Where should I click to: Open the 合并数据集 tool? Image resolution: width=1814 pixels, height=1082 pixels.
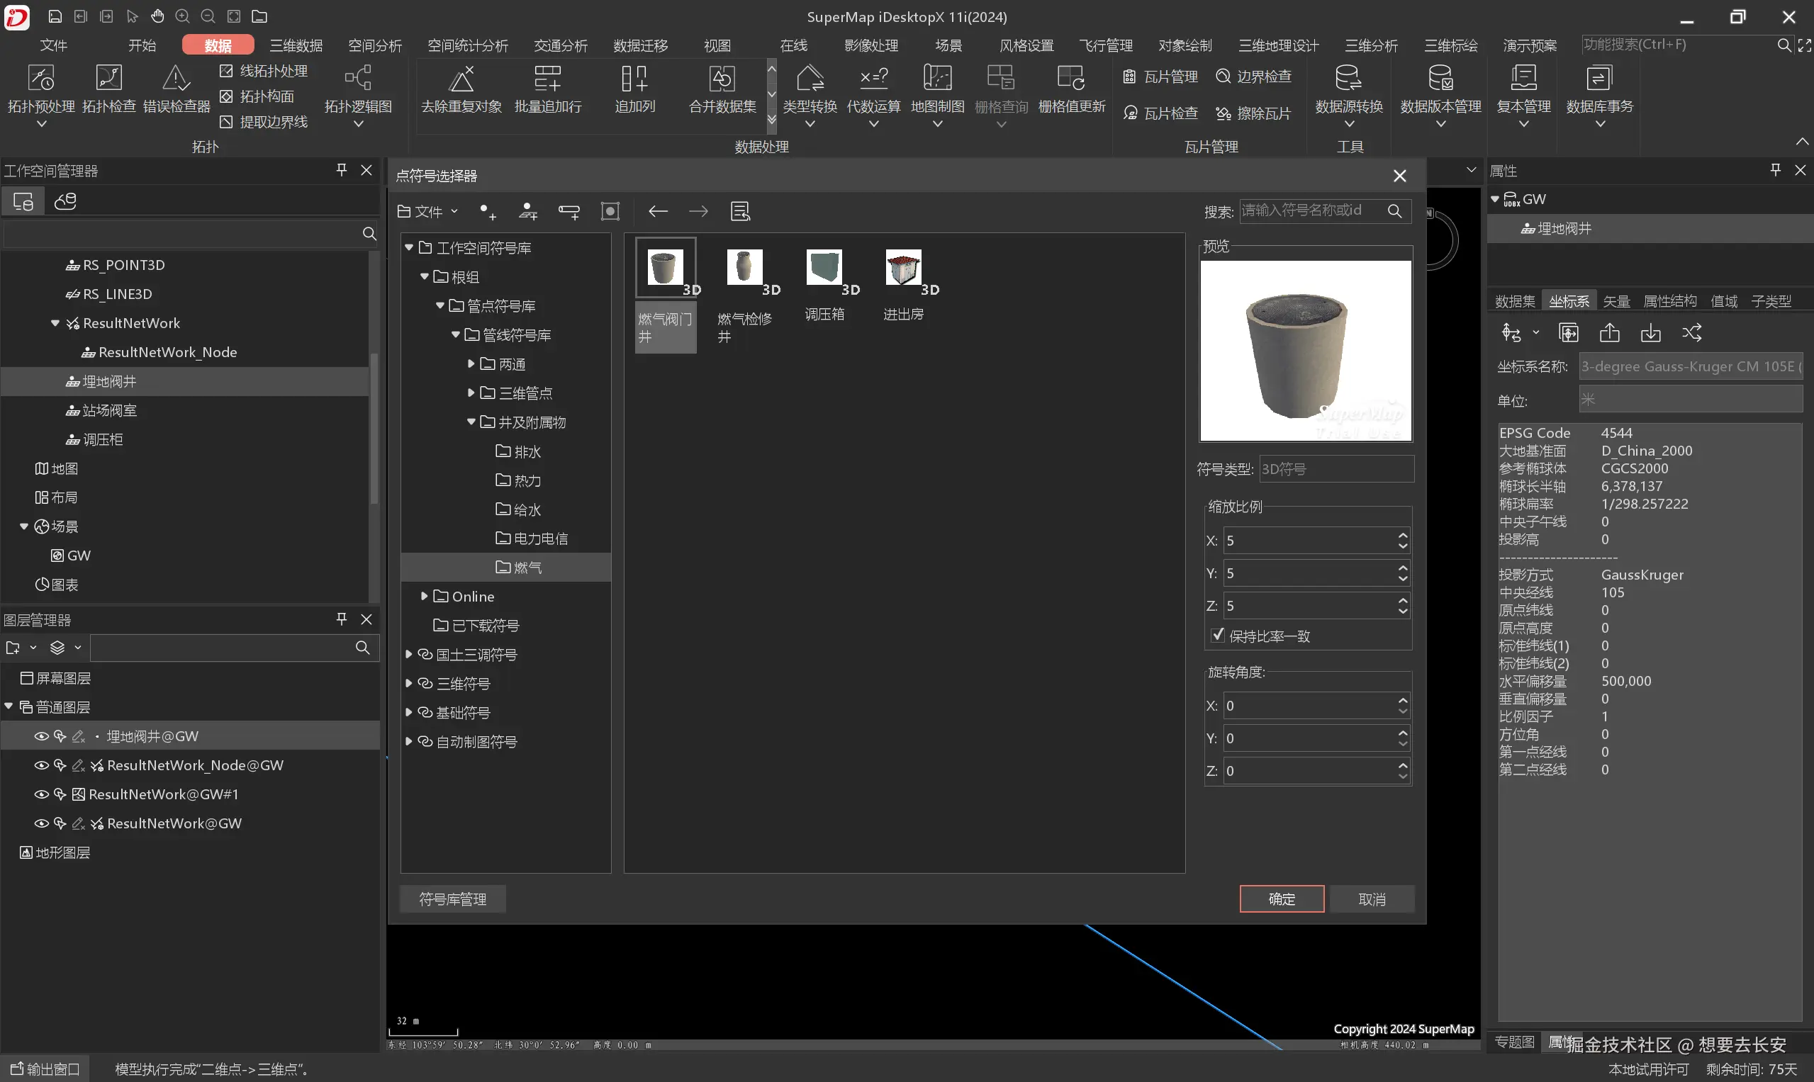[722, 89]
